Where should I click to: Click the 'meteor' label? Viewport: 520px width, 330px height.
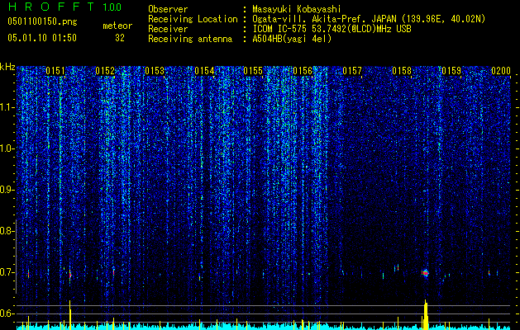point(117,26)
